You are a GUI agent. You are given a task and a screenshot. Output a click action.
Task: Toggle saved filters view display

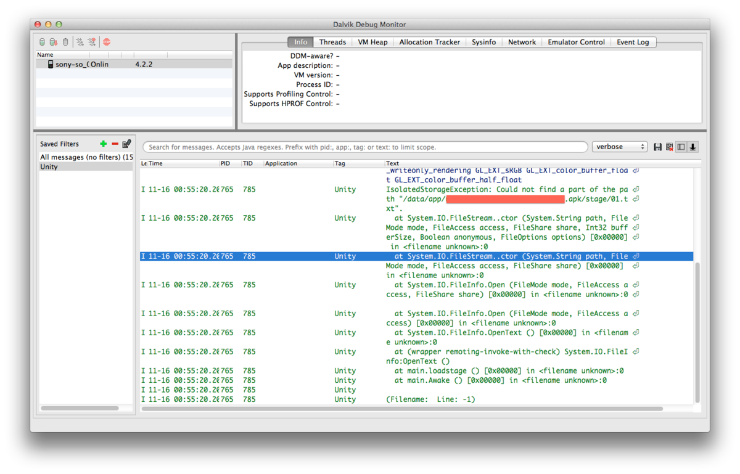click(x=681, y=147)
